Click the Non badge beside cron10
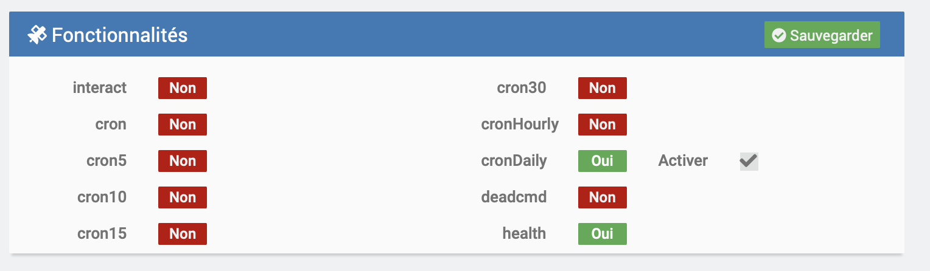The width and height of the screenshot is (930, 271). 183,197
